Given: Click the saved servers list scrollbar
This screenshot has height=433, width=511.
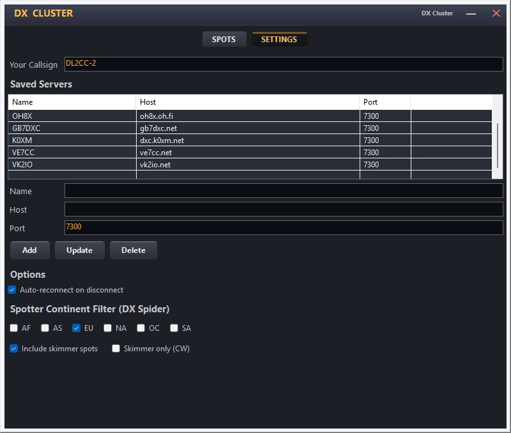Looking at the screenshot, I should [498, 146].
